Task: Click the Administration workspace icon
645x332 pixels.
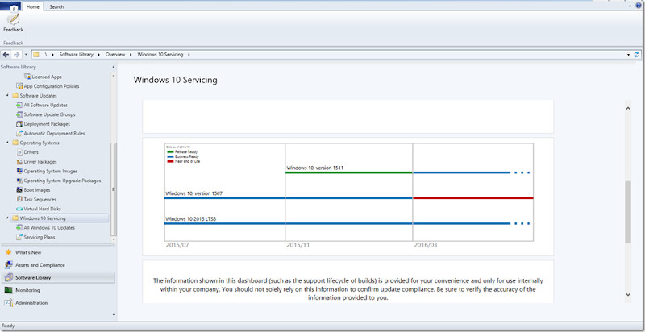Action: point(8,303)
